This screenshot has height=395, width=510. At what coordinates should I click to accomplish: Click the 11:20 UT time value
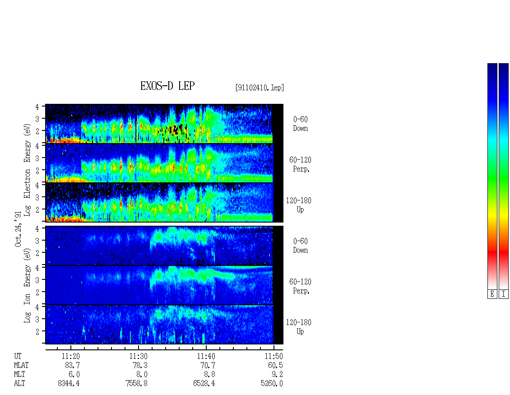click(70, 356)
